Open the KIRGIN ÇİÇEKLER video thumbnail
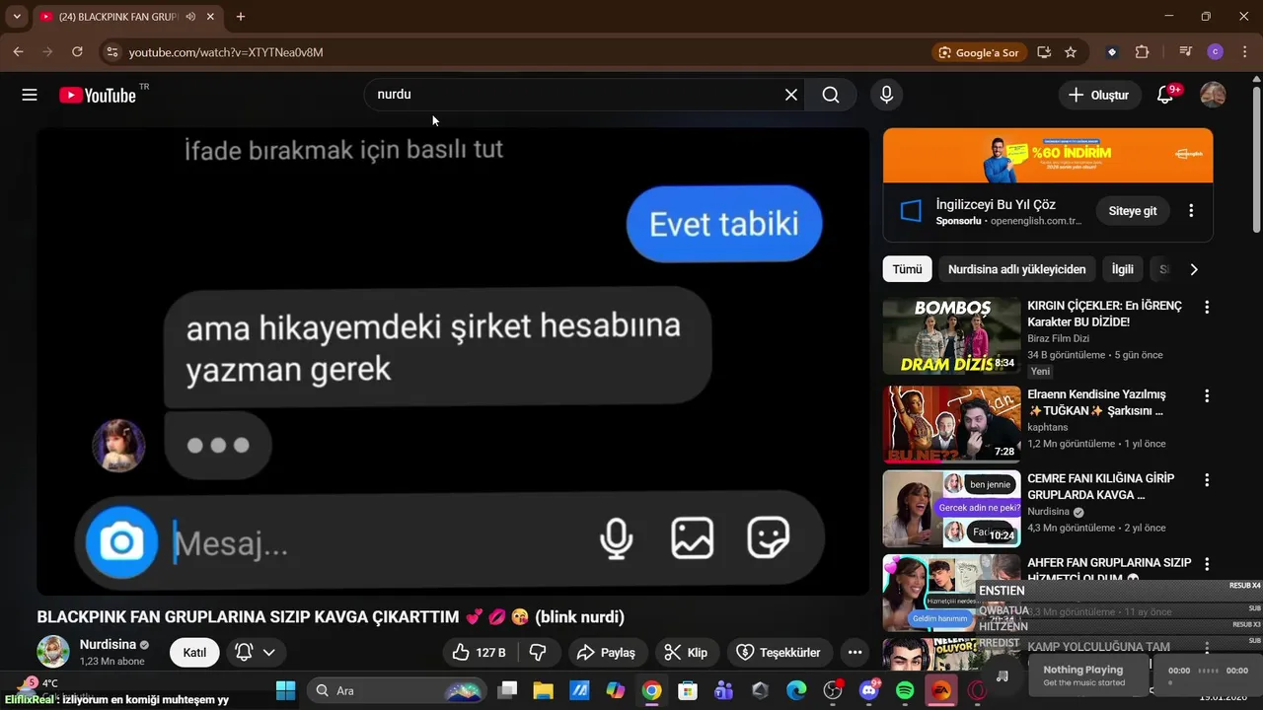The image size is (1263, 710). [951, 335]
